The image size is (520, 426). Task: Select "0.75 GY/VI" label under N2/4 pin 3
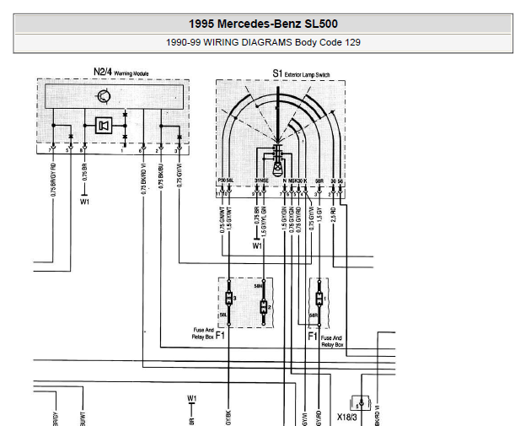pos(180,175)
